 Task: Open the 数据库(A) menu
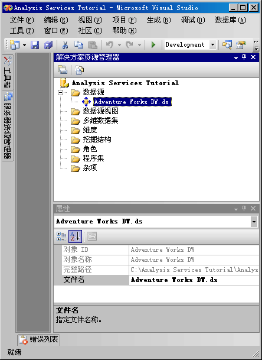pyautogui.click(x=231, y=20)
